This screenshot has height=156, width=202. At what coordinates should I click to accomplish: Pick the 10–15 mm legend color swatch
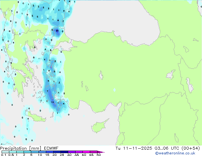42,152
